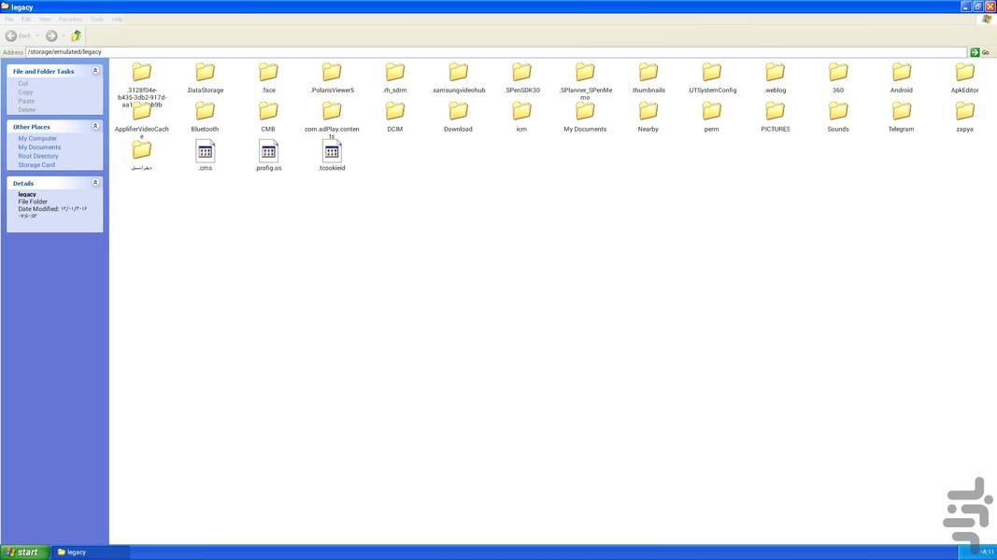This screenshot has width=997, height=560.
Task: Open the DCIM folder
Action: pos(395,112)
